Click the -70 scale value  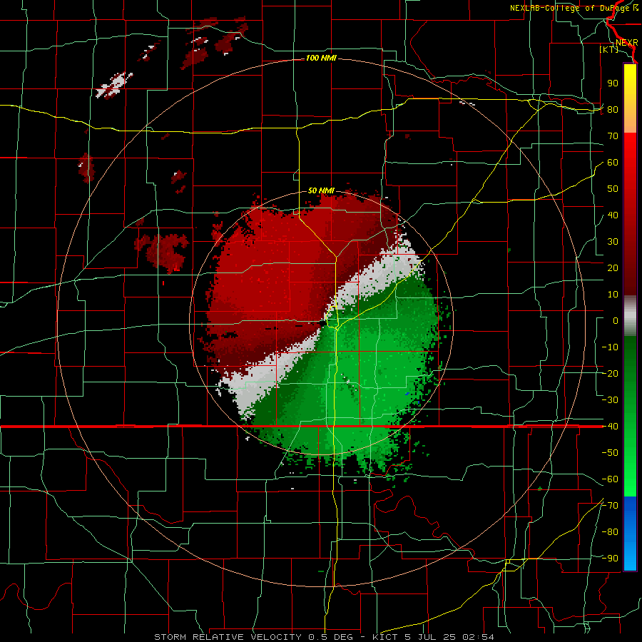click(610, 506)
